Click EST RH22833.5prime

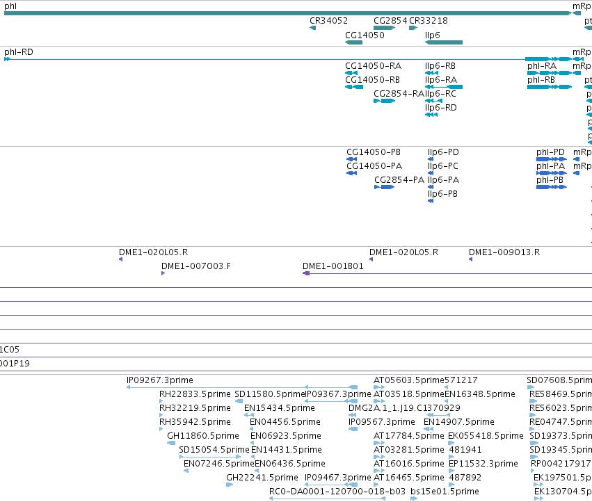point(195,394)
